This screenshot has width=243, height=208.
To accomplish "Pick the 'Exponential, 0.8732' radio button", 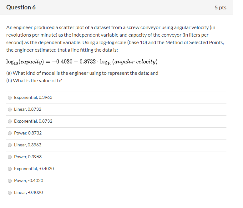I will 10,121.
